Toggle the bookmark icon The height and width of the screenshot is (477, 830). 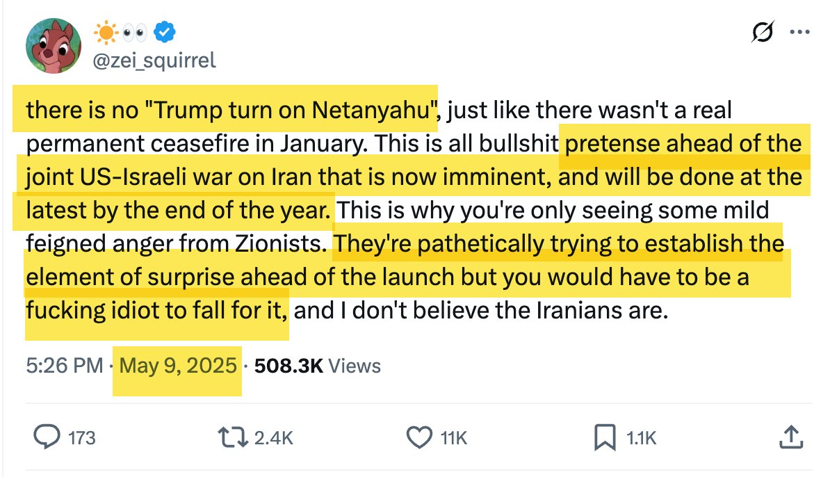coord(603,437)
